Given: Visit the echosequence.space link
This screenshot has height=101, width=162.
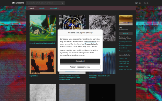Looking at the screenshot, I should coord(126,43).
